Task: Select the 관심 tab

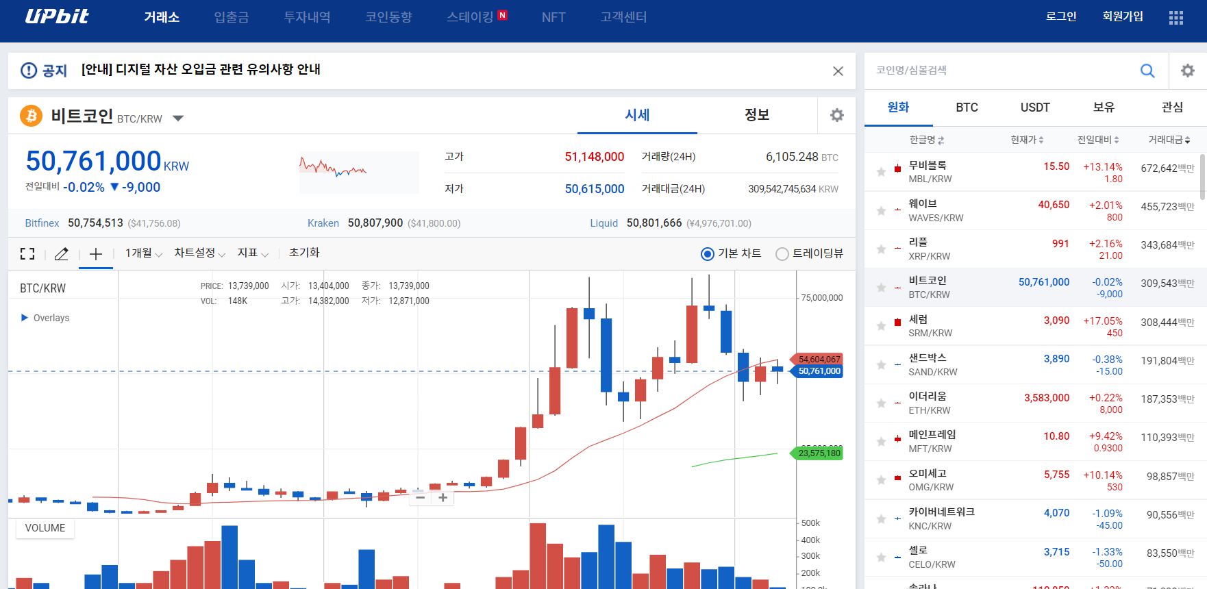Action: point(1172,108)
